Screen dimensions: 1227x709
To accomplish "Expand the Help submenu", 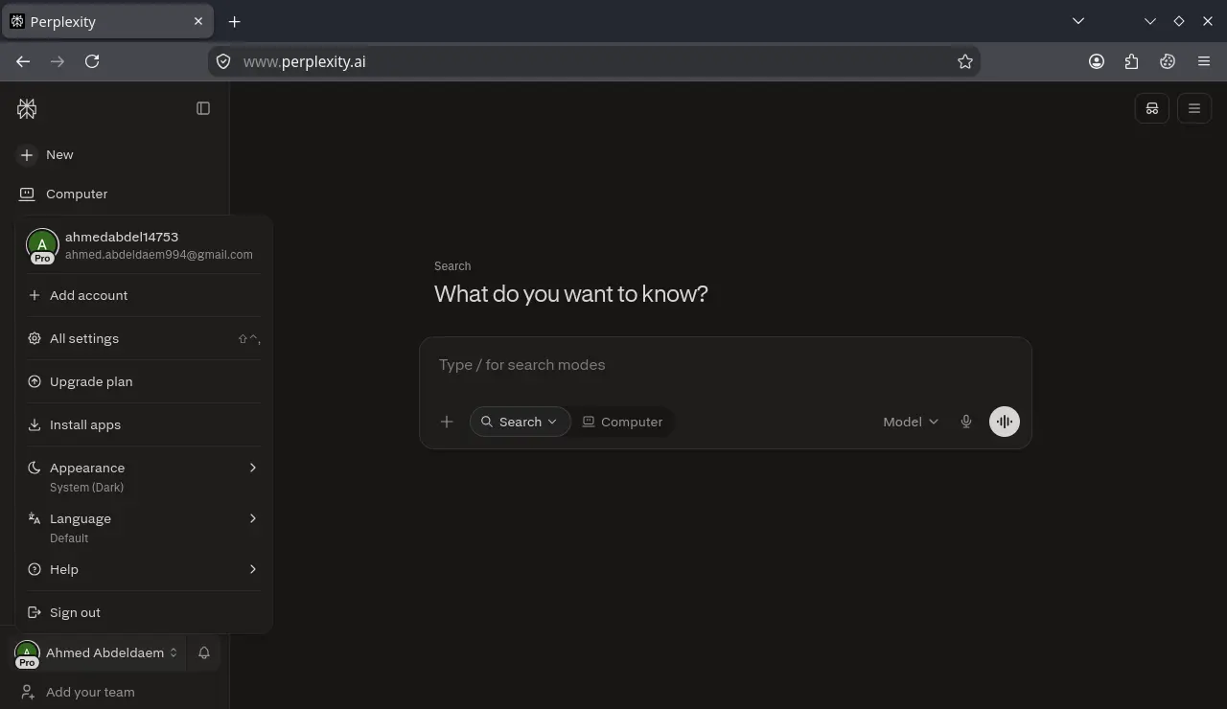I will (144, 569).
